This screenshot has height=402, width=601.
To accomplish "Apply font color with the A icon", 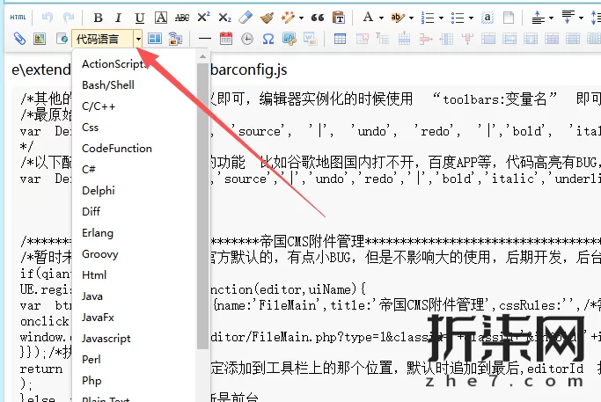I will (x=368, y=18).
